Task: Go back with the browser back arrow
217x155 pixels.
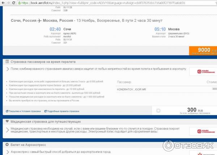Action: pyautogui.click(x=3, y=3)
